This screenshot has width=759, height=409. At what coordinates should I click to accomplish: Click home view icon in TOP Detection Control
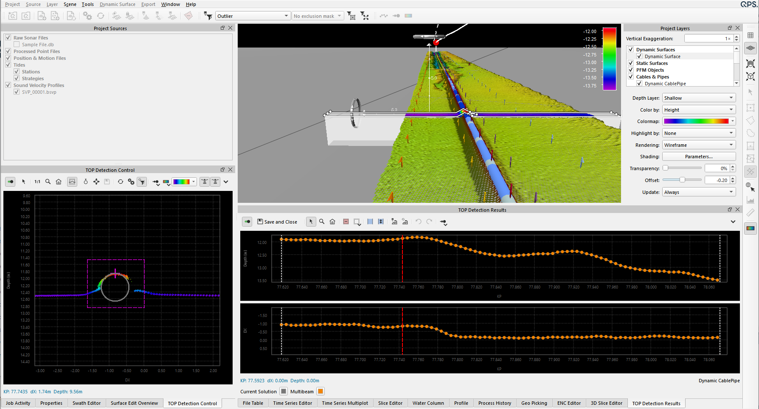(59, 182)
